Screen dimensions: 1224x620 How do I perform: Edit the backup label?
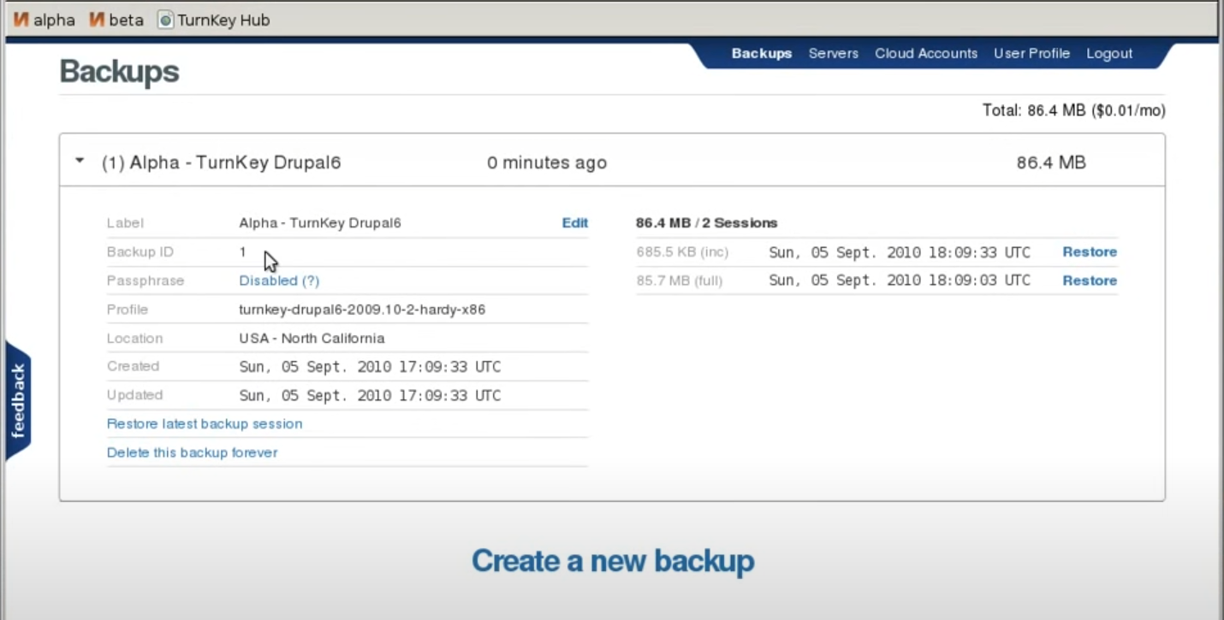pyautogui.click(x=574, y=222)
